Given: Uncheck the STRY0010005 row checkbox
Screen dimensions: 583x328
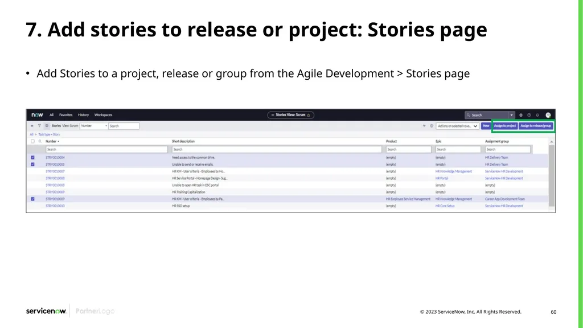Looking at the screenshot, I should click(32, 165).
